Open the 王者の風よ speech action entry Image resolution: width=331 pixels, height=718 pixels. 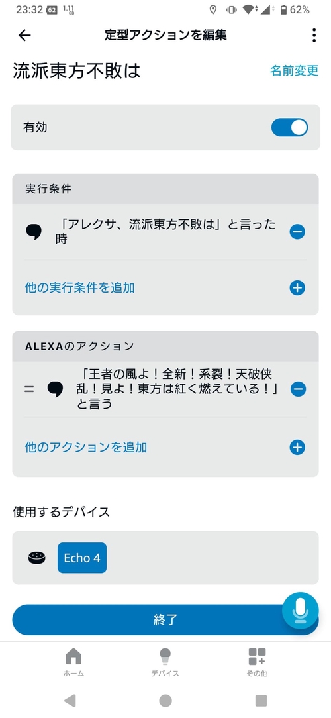click(177, 389)
